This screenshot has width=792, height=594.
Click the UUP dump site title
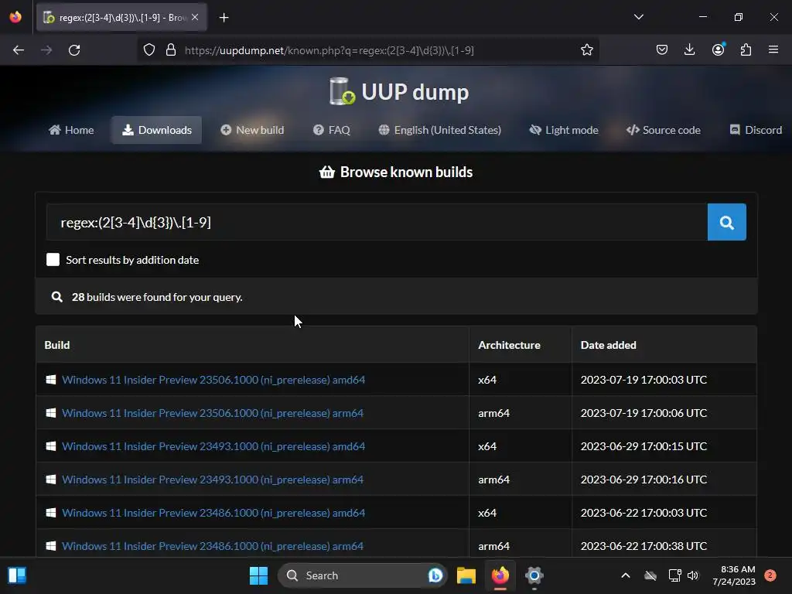[415, 92]
